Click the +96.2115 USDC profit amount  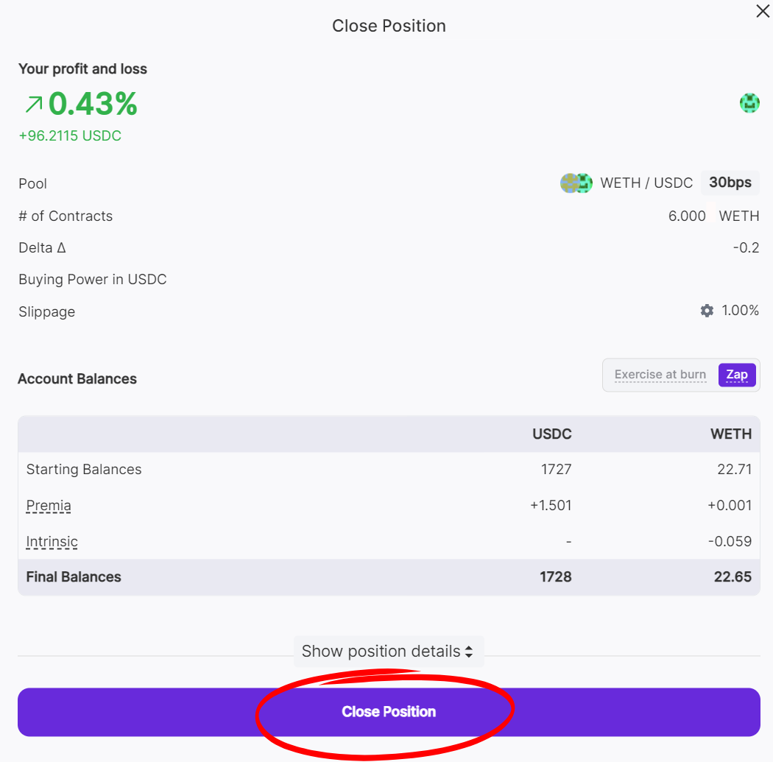click(x=70, y=136)
